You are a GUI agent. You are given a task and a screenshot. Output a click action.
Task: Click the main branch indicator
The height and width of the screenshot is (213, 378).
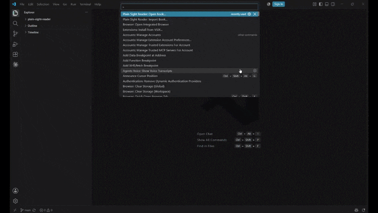[26, 210]
